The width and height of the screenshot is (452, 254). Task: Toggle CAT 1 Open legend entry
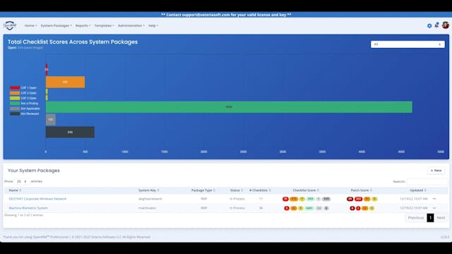pos(23,87)
